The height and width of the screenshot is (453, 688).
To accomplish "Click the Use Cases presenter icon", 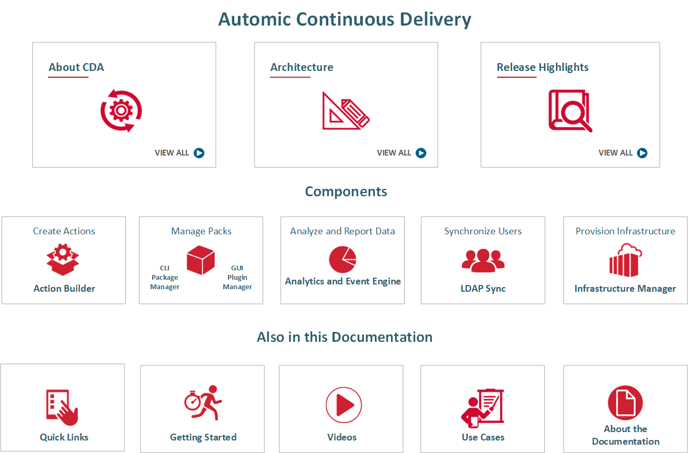I will pos(482,407).
